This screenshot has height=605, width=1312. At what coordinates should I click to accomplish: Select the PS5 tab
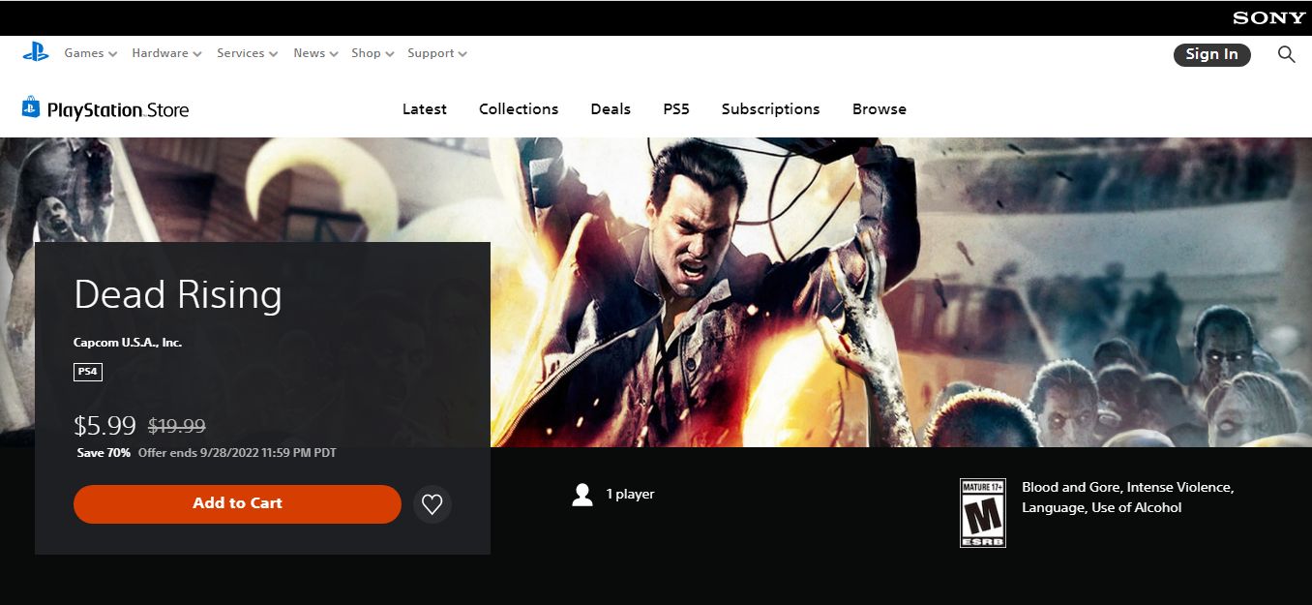[x=676, y=108]
